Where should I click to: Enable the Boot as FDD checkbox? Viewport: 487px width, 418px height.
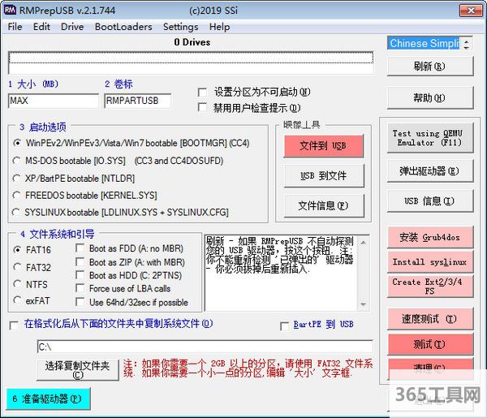tap(80, 249)
